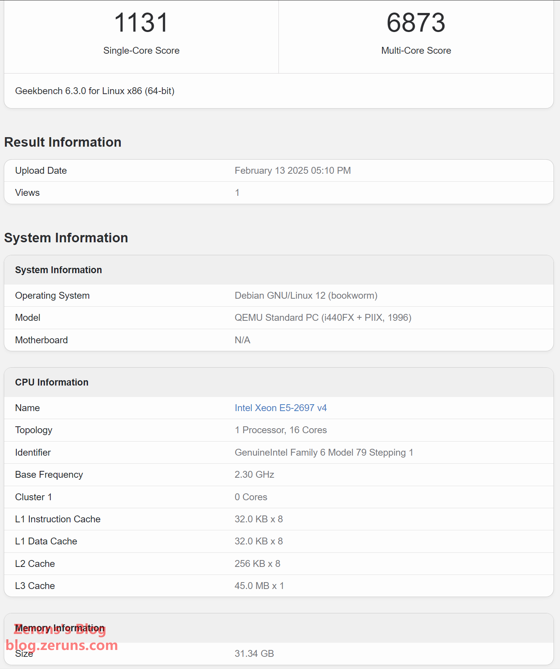This screenshot has height=669, width=560.
Task: Click the single-core score number 1131
Action: [x=141, y=23]
